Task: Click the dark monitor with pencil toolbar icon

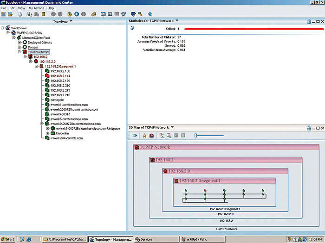Action: coord(134,14)
